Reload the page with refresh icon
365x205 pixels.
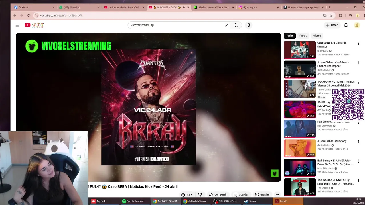click(28, 15)
